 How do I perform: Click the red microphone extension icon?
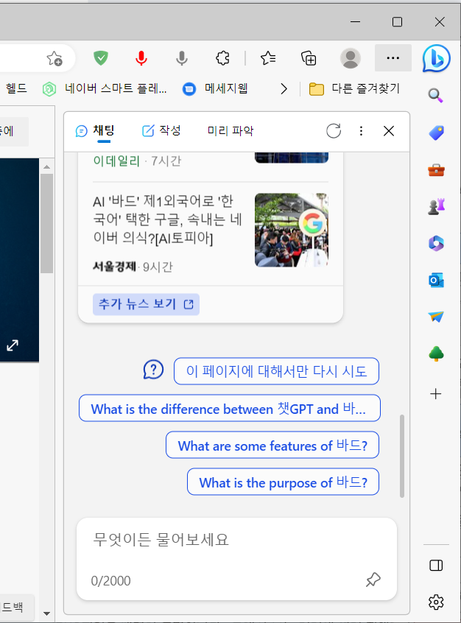tap(141, 58)
